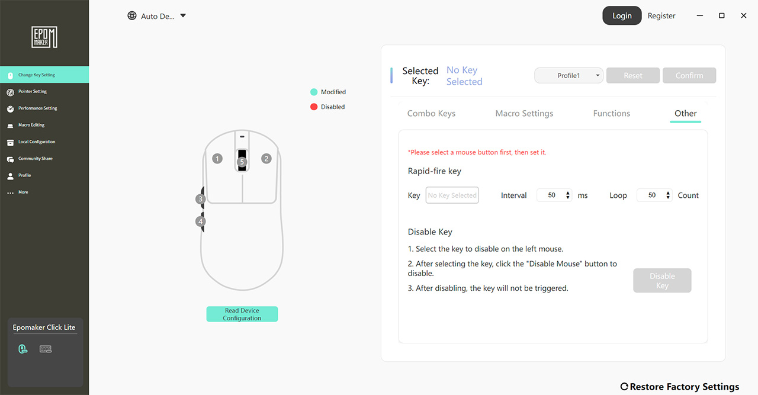Increase the Interval value with up arrow
This screenshot has width=758, height=395.
568,192
